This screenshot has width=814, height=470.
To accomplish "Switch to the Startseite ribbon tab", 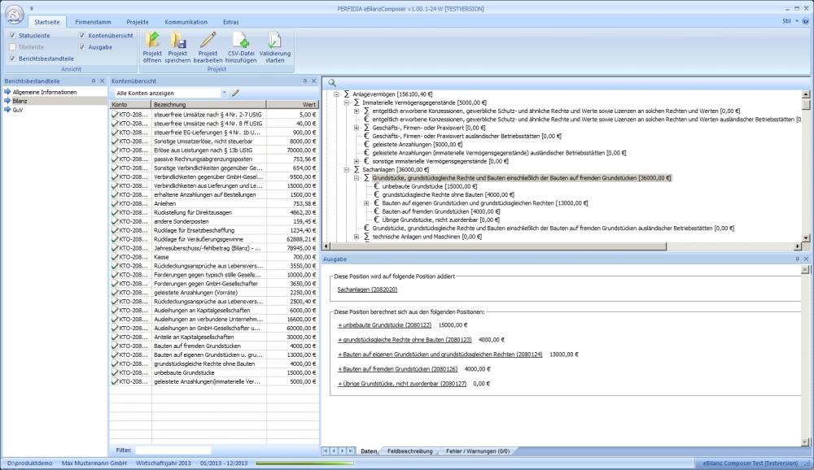I will (x=46, y=22).
